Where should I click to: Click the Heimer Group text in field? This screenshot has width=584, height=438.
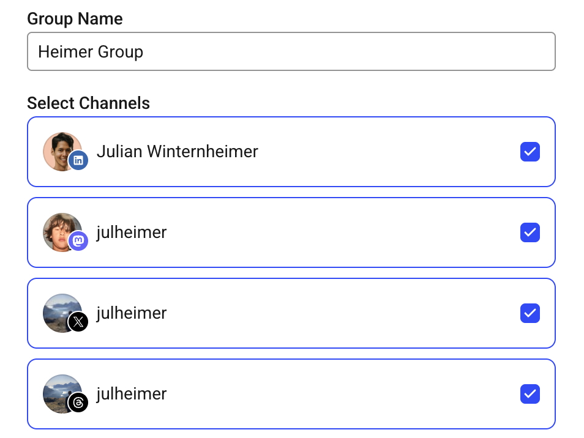(91, 52)
